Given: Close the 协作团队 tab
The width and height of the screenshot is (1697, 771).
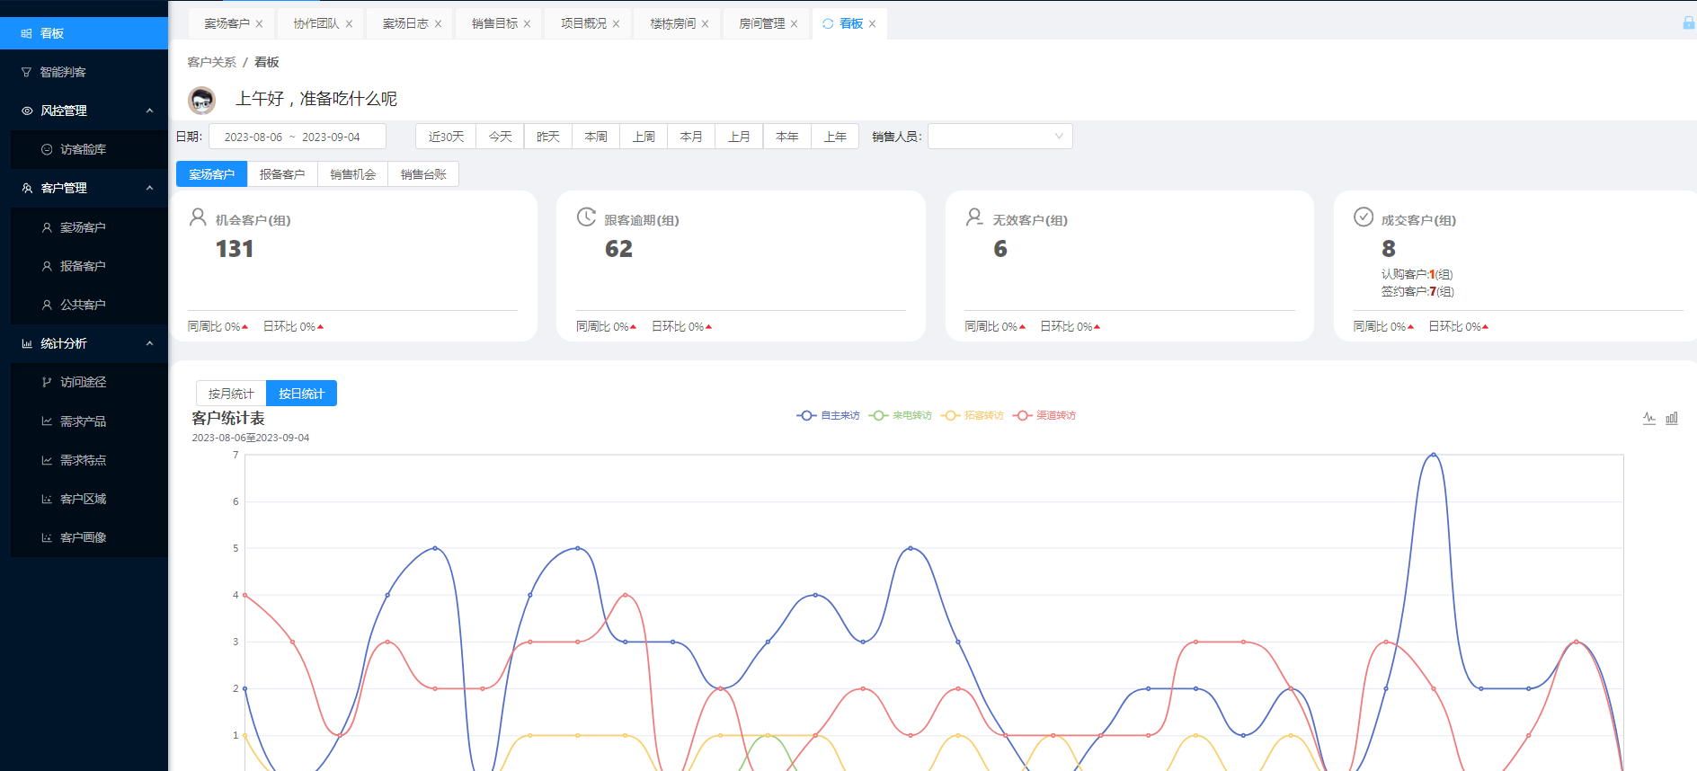Looking at the screenshot, I should (x=349, y=24).
